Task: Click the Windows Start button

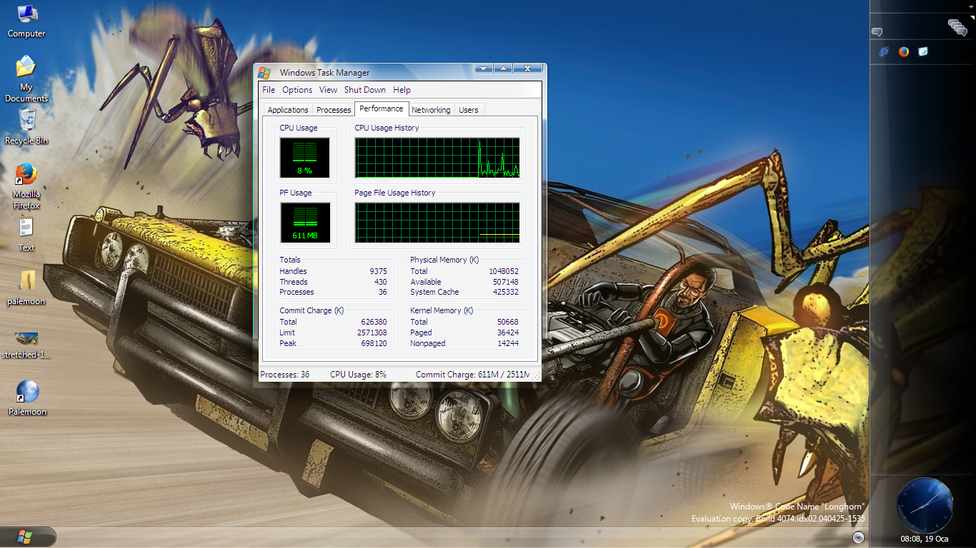Action: click(x=26, y=536)
